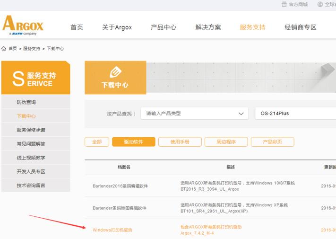336x239 pixels.
Task: Click the Argox logo
Action: coord(23,25)
